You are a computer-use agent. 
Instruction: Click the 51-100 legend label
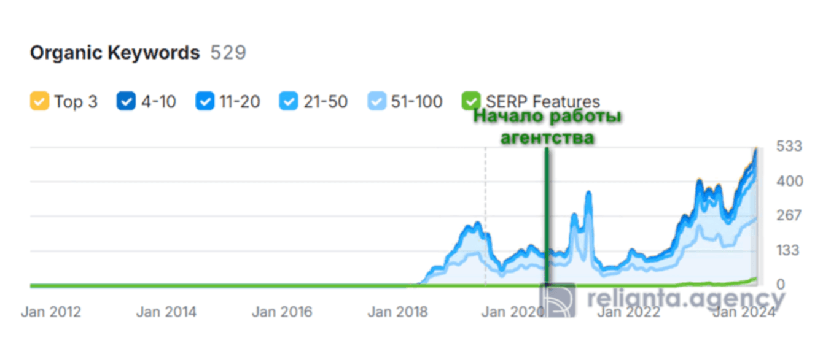click(416, 102)
